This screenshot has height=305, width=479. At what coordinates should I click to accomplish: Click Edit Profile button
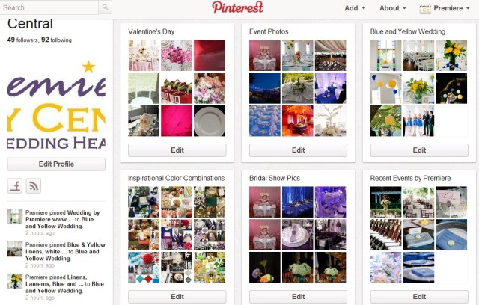[x=56, y=164]
